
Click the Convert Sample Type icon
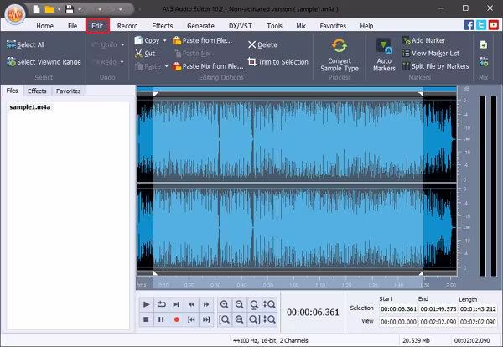tap(340, 45)
